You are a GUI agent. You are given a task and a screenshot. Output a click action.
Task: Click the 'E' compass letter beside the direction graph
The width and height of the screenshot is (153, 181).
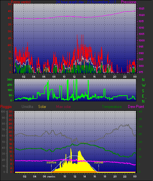pos(143,96)
